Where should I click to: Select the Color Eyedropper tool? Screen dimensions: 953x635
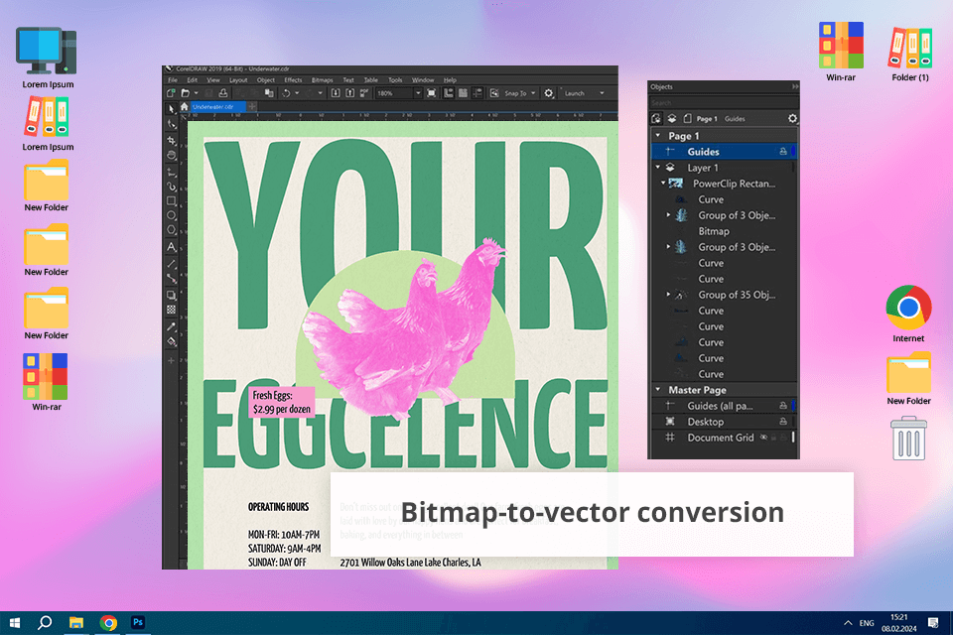coord(172,326)
